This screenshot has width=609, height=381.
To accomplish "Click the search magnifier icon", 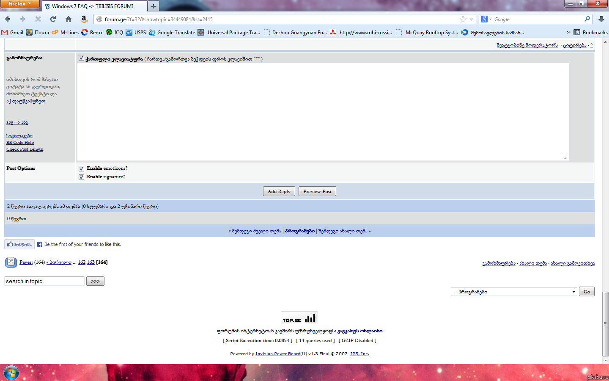I will click(x=587, y=19).
